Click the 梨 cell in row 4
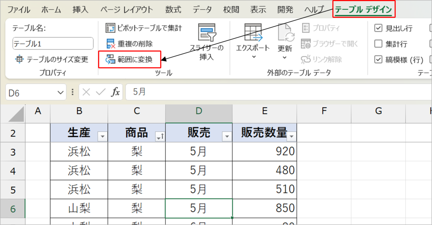Screen dimensions: 432x225 point(137,171)
